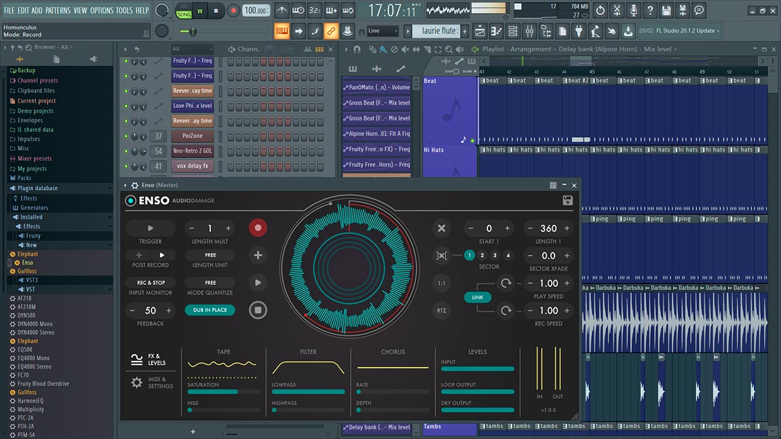Click the Play Speed direction arrow in Enso
The height and width of the screenshot is (439, 781).
(506, 284)
